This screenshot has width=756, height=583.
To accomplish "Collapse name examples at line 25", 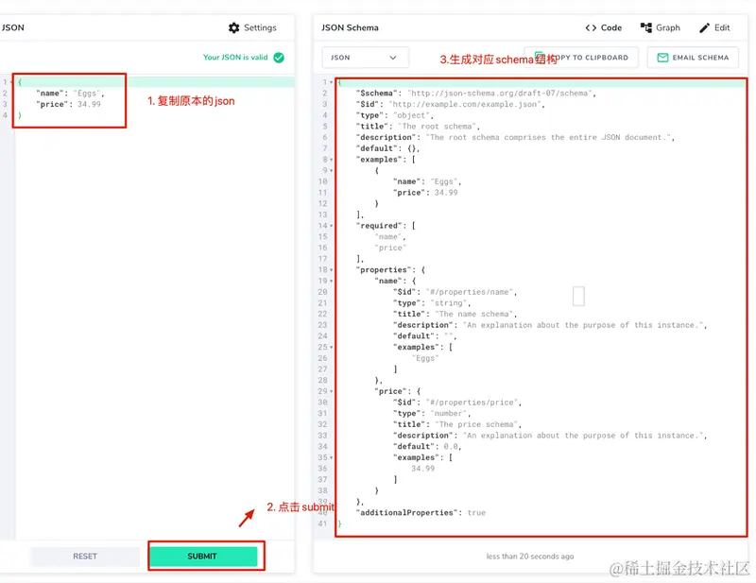I will point(332,347).
